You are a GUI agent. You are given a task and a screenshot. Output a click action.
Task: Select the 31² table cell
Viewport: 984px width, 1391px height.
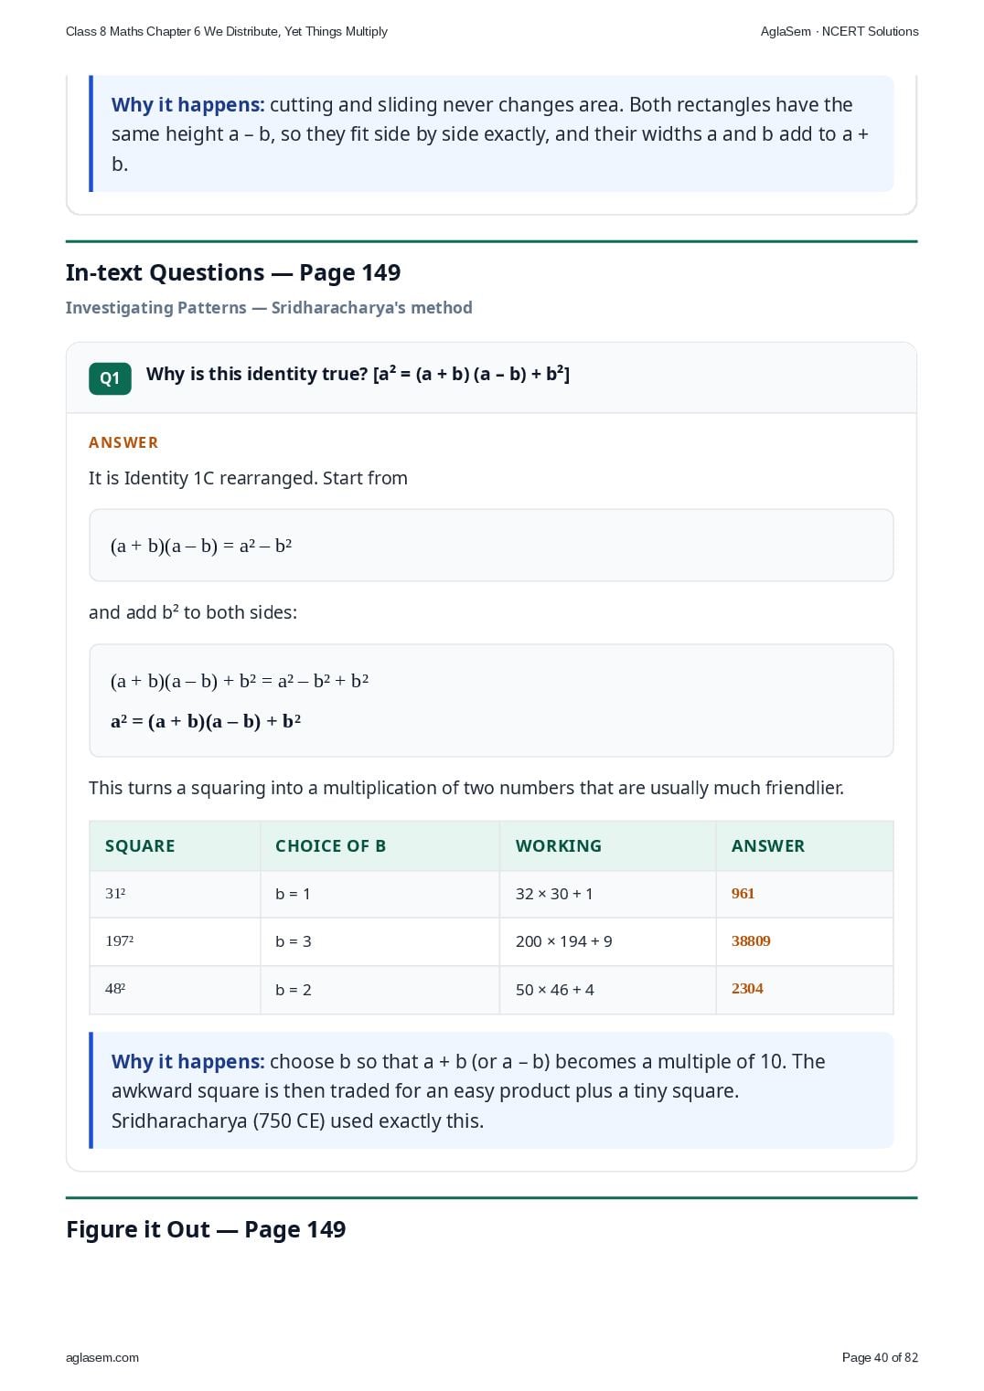coord(115,894)
